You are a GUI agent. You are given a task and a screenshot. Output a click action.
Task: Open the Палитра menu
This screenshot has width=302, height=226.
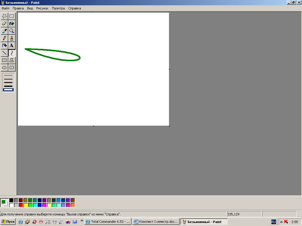click(x=58, y=8)
